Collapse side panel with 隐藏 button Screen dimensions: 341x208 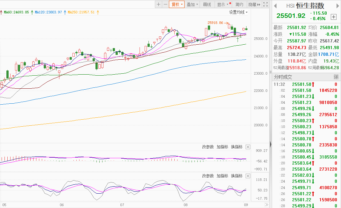click(x=254, y=4)
